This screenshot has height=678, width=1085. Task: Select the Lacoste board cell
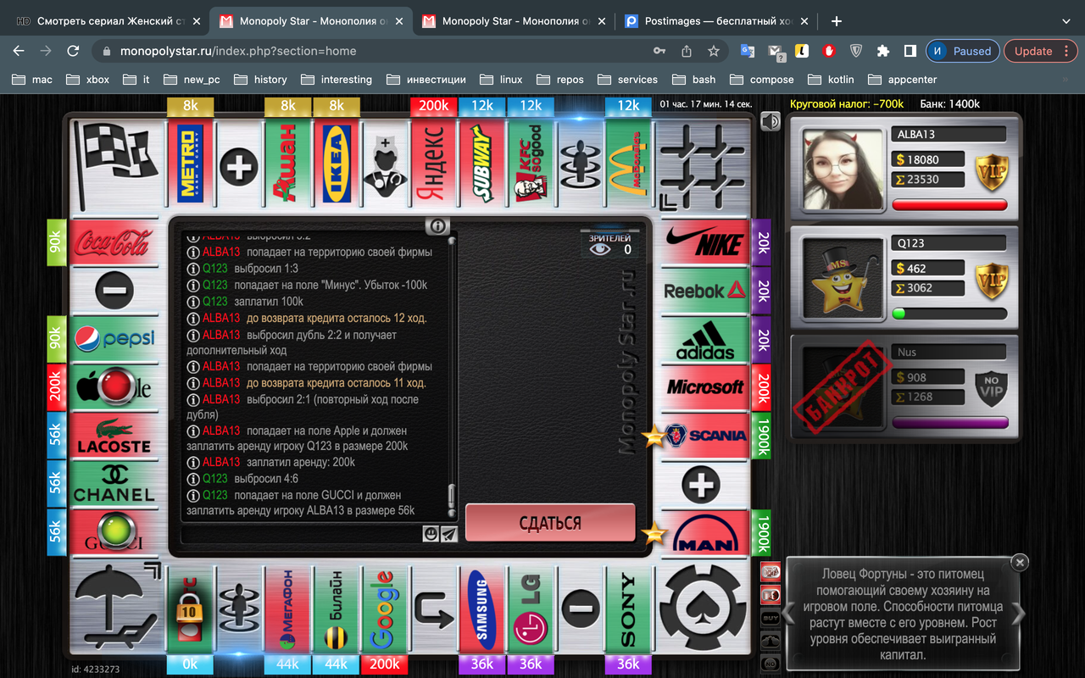click(114, 436)
